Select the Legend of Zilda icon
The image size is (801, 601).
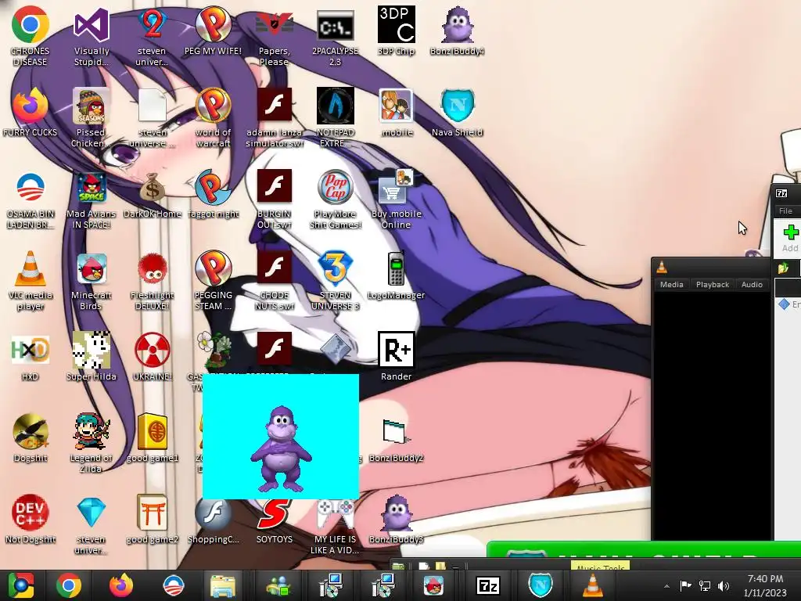pos(91,432)
